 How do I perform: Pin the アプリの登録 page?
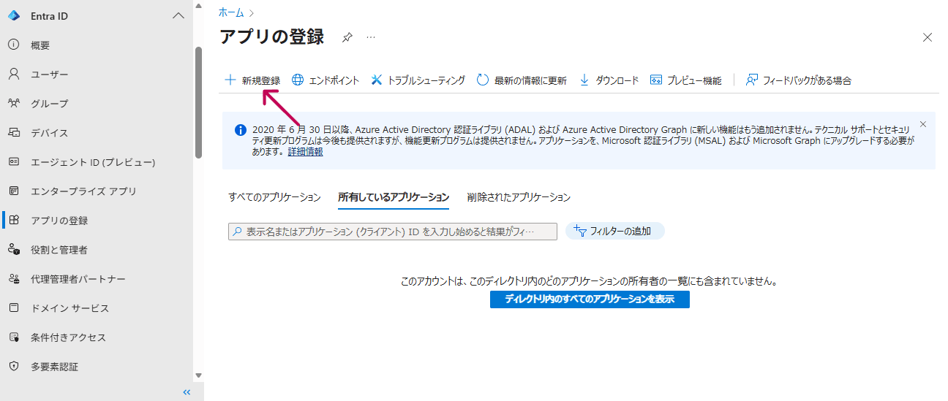click(x=347, y=37)
